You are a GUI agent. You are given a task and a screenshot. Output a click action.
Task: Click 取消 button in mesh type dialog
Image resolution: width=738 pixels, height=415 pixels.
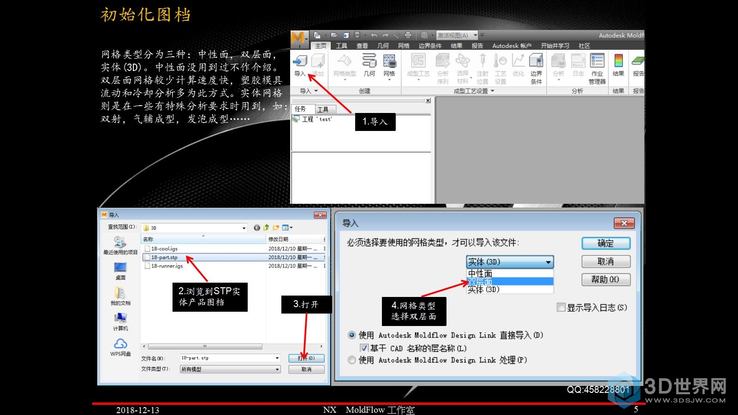(x=606, y=261)
